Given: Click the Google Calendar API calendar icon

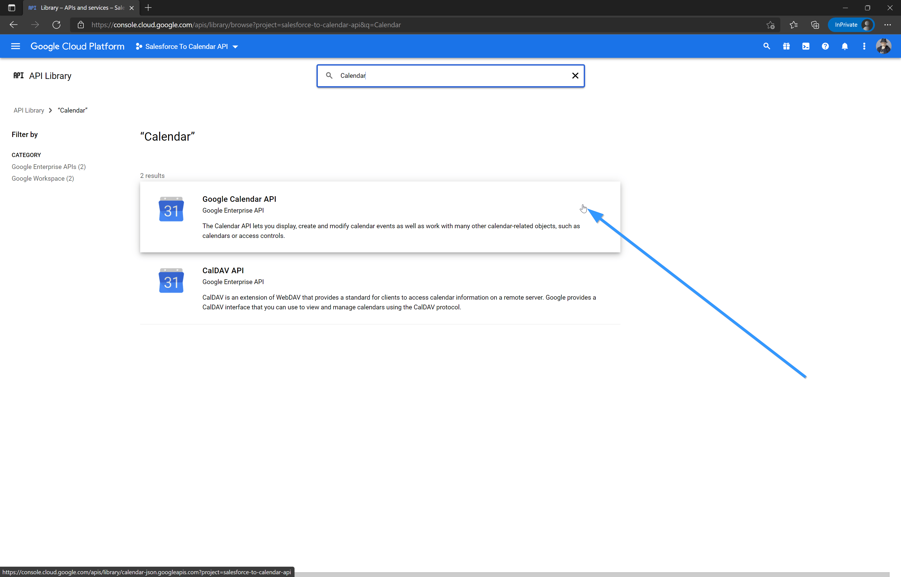Looking at the screenshot, I should point(171,209).
